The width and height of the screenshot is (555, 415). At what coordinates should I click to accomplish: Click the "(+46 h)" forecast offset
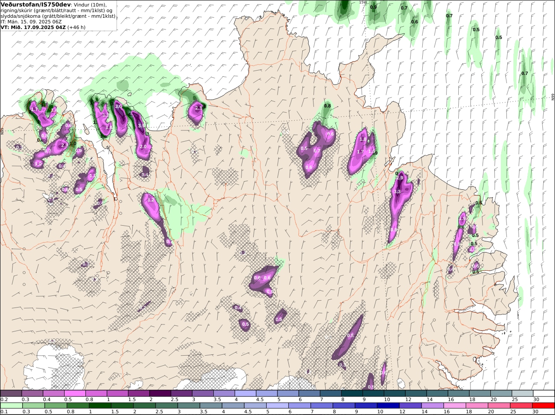[x=77, y=27]
